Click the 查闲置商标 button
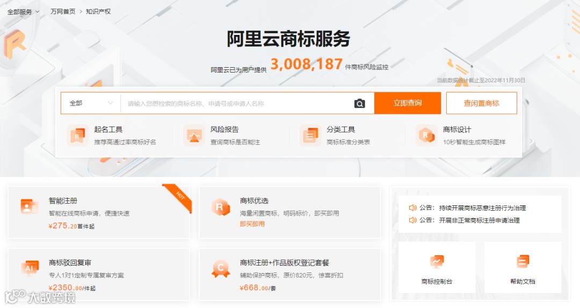Image resolution: width=580 pixels, height=308 pixels. click(x=482, y=103)
